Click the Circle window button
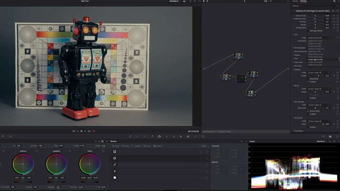The image size is (340, 191). click(125, 146)
